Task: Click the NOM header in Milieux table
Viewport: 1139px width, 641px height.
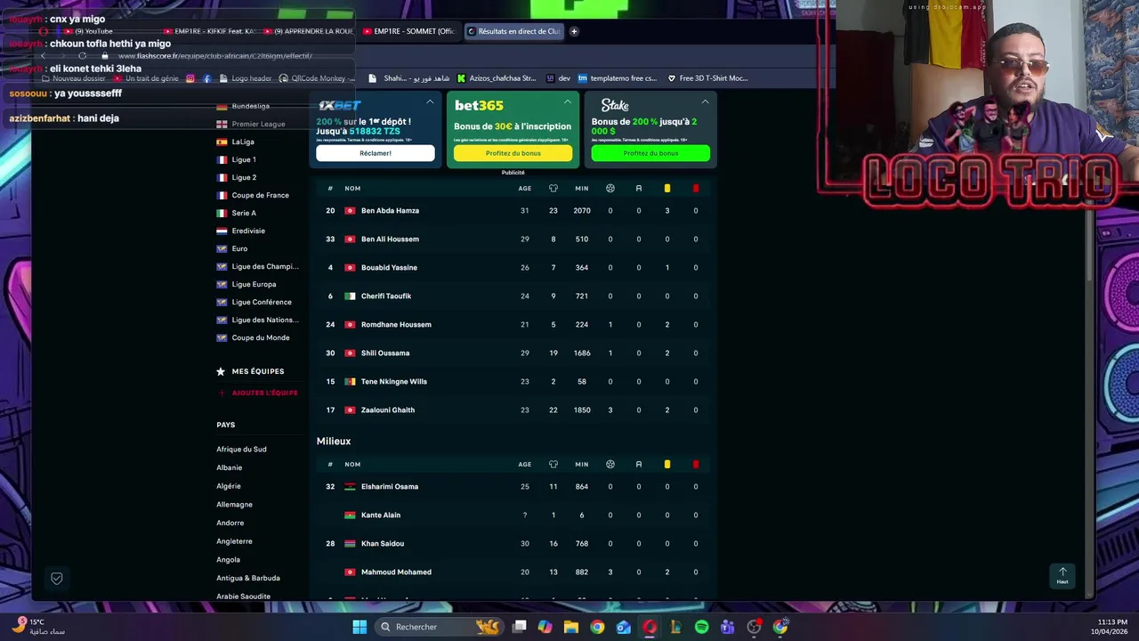Action: pyautogui.click(x=352, y=465)
